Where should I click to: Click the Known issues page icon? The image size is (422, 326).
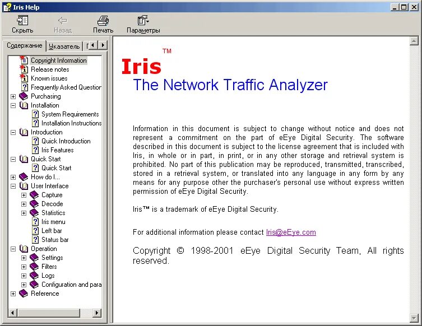[x=24, y=78]
